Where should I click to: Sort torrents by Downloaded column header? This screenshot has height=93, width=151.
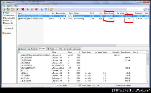tap(61, 13)
